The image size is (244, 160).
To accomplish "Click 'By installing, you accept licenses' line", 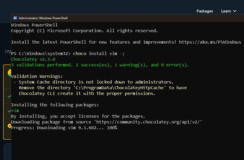I will [x=78, y=116].
